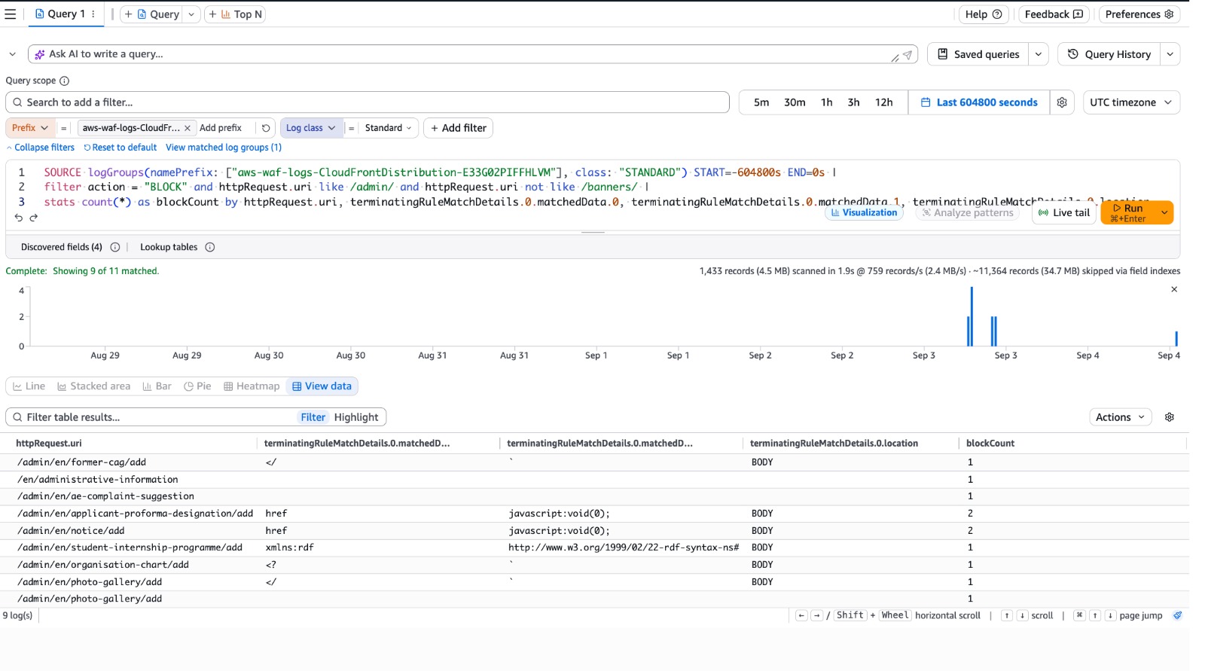Screen dimensions: 1205x671
Task: Open the Top N tab
Action: 235,14
